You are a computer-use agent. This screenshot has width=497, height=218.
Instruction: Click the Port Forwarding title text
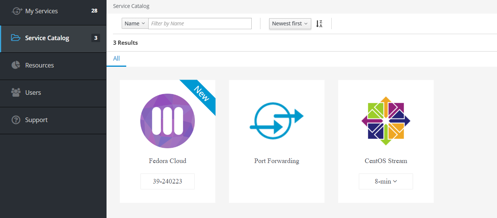[276, 161]
